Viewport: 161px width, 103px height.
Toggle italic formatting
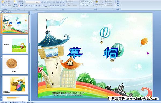29,6
